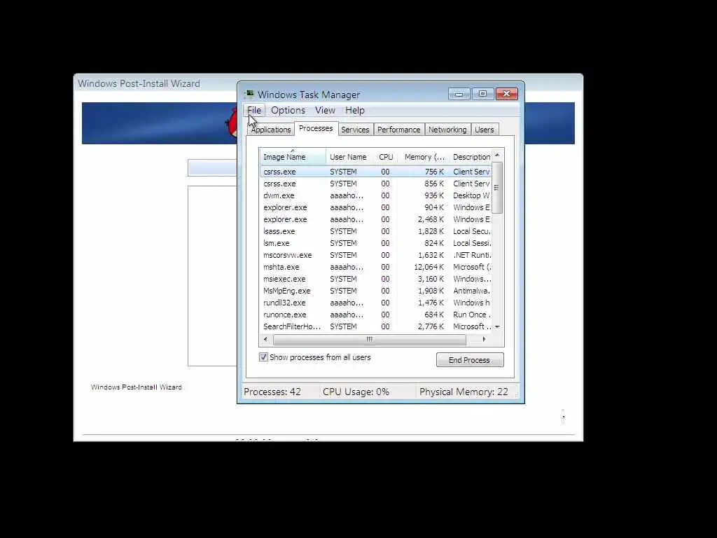The height and width of the screenshot is (538, 717).
Task: Select the runonce.exe process
Action: 377,315
